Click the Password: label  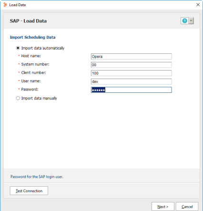click(30, 90)
